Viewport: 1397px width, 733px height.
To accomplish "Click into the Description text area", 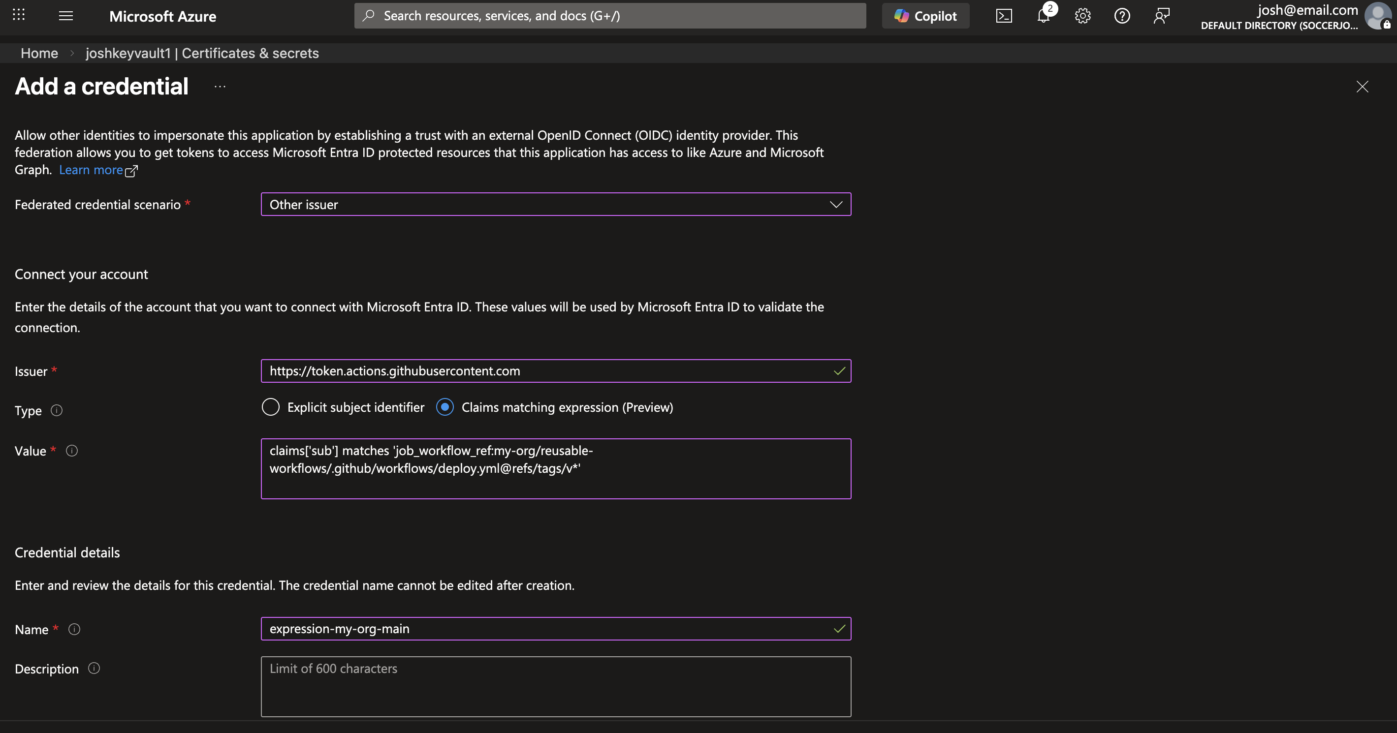I will (x=556, y=686).
